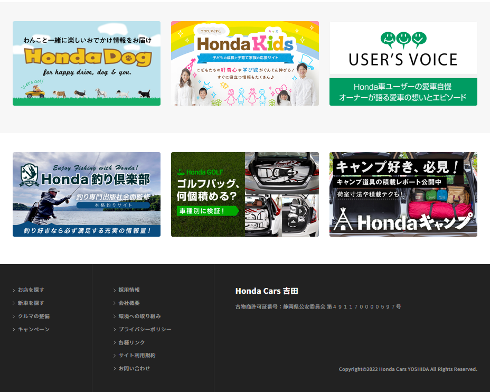The image size is (490, 392).
Task: Open the Honda キャンプ camping banner
Action: pos(403,194)
